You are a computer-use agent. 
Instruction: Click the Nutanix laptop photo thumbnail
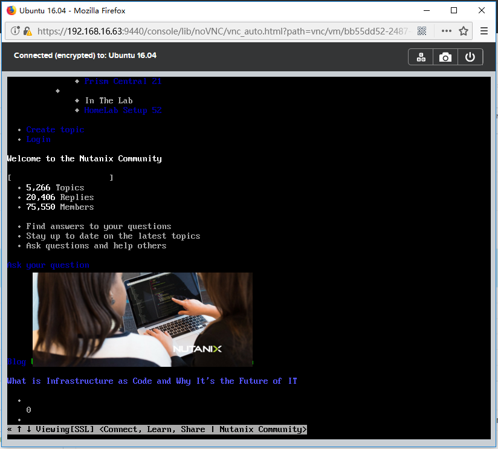coord(143,320)
